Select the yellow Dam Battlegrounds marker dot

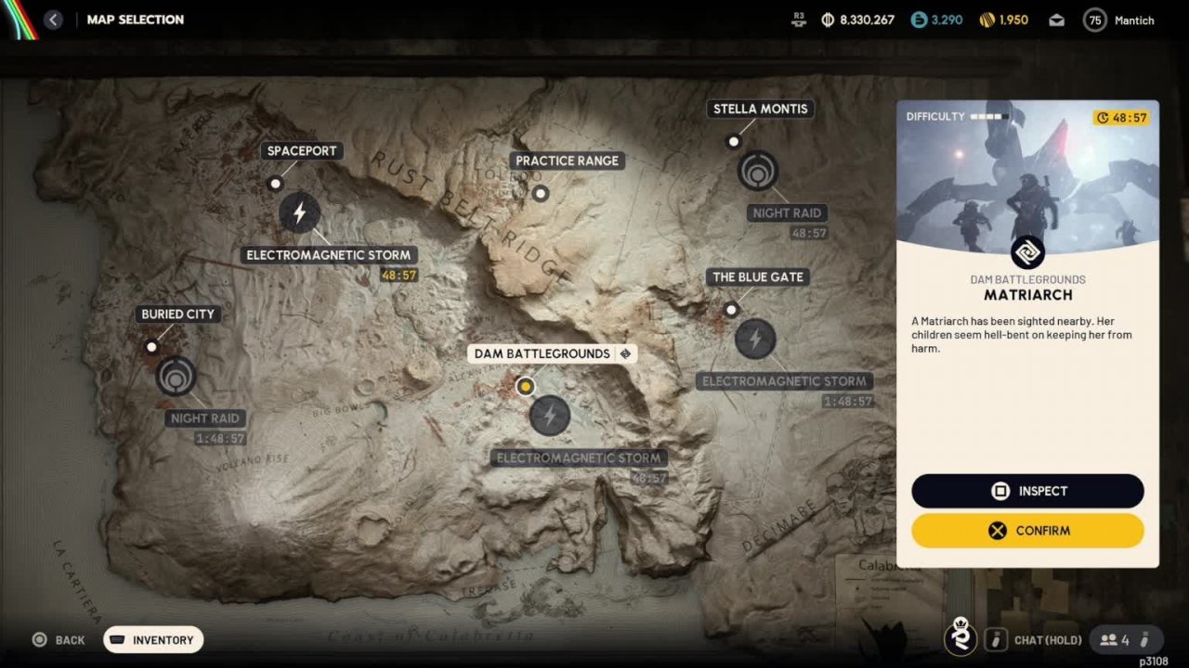tap(526, 386)
